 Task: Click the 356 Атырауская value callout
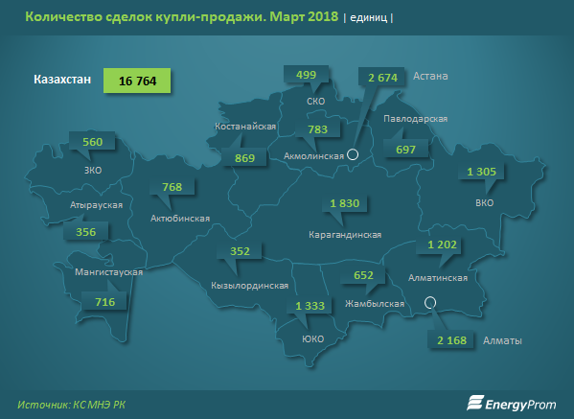pyautogui.click(x=85, y=232)
